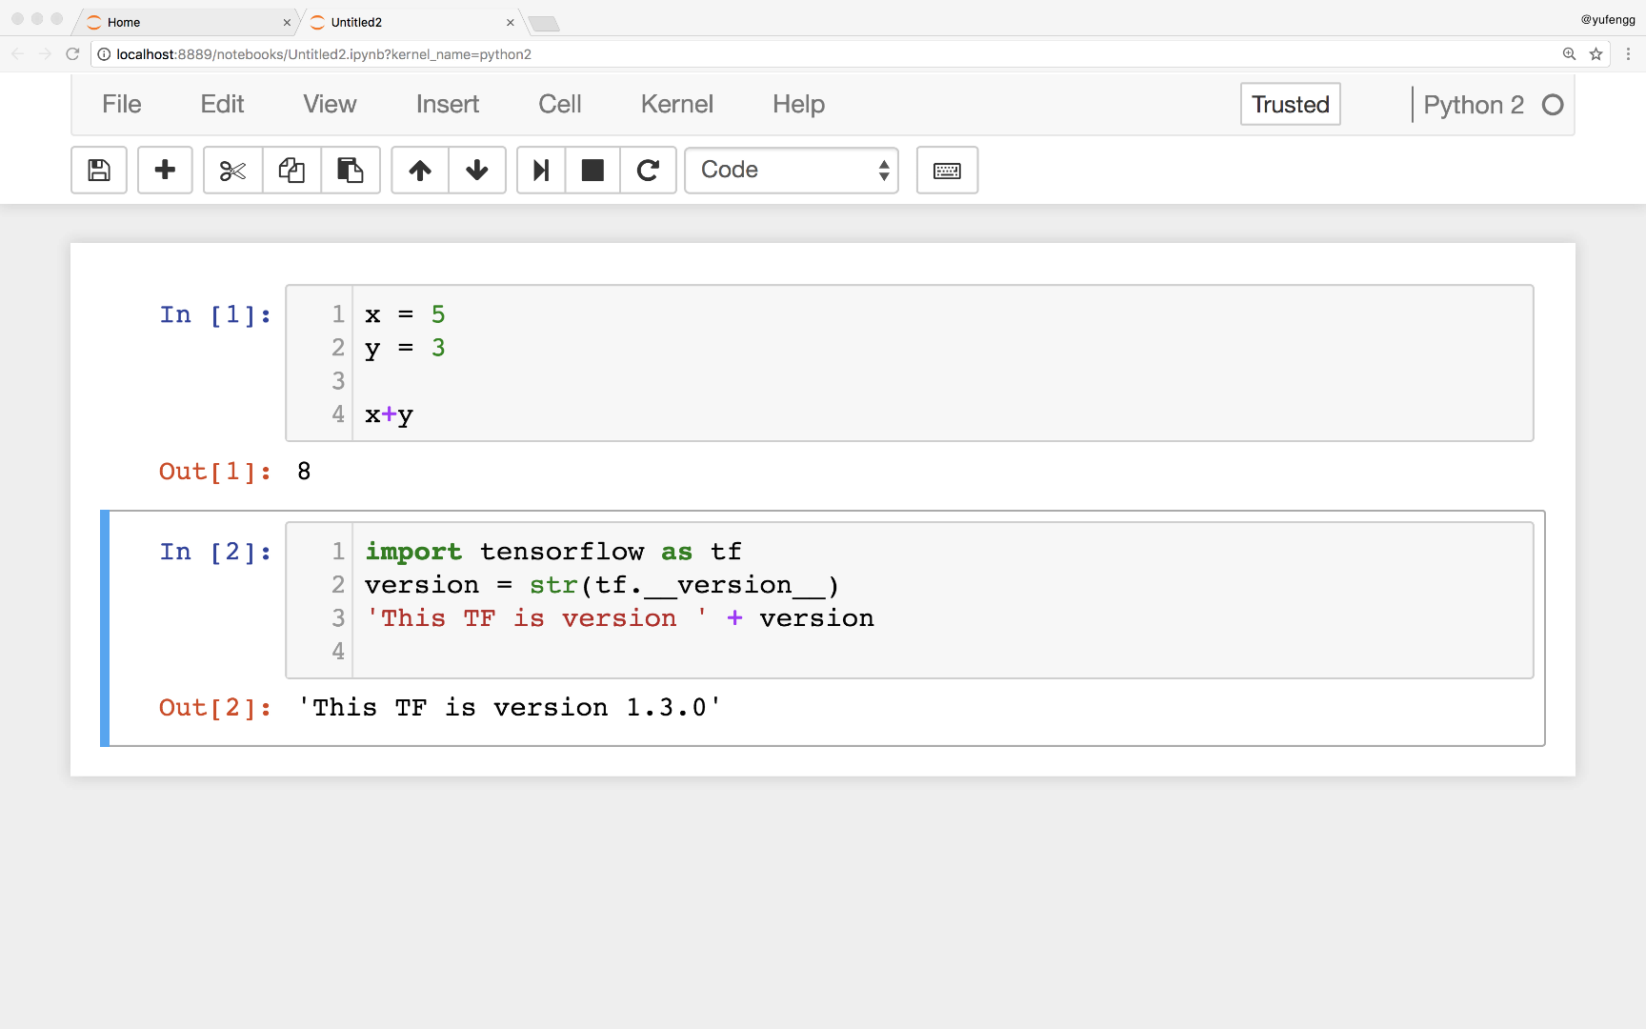Viewport: 1646px width, 1029px height.
Task: Save the notebook using the save icon
Action: point(98,170)
